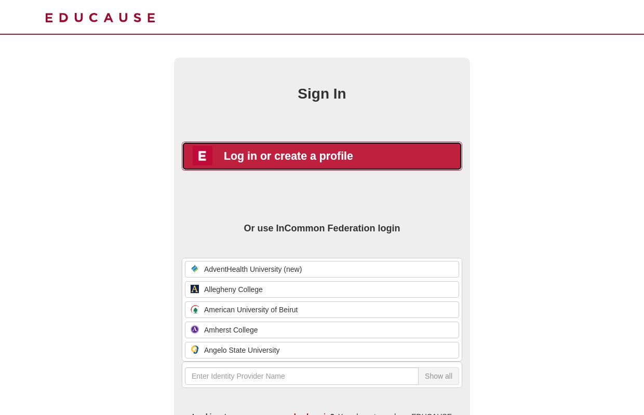Open the Angelo State University login option
The height and width of the screenshot is (415, 644).
pyautogui.click(x=322, y=350)
